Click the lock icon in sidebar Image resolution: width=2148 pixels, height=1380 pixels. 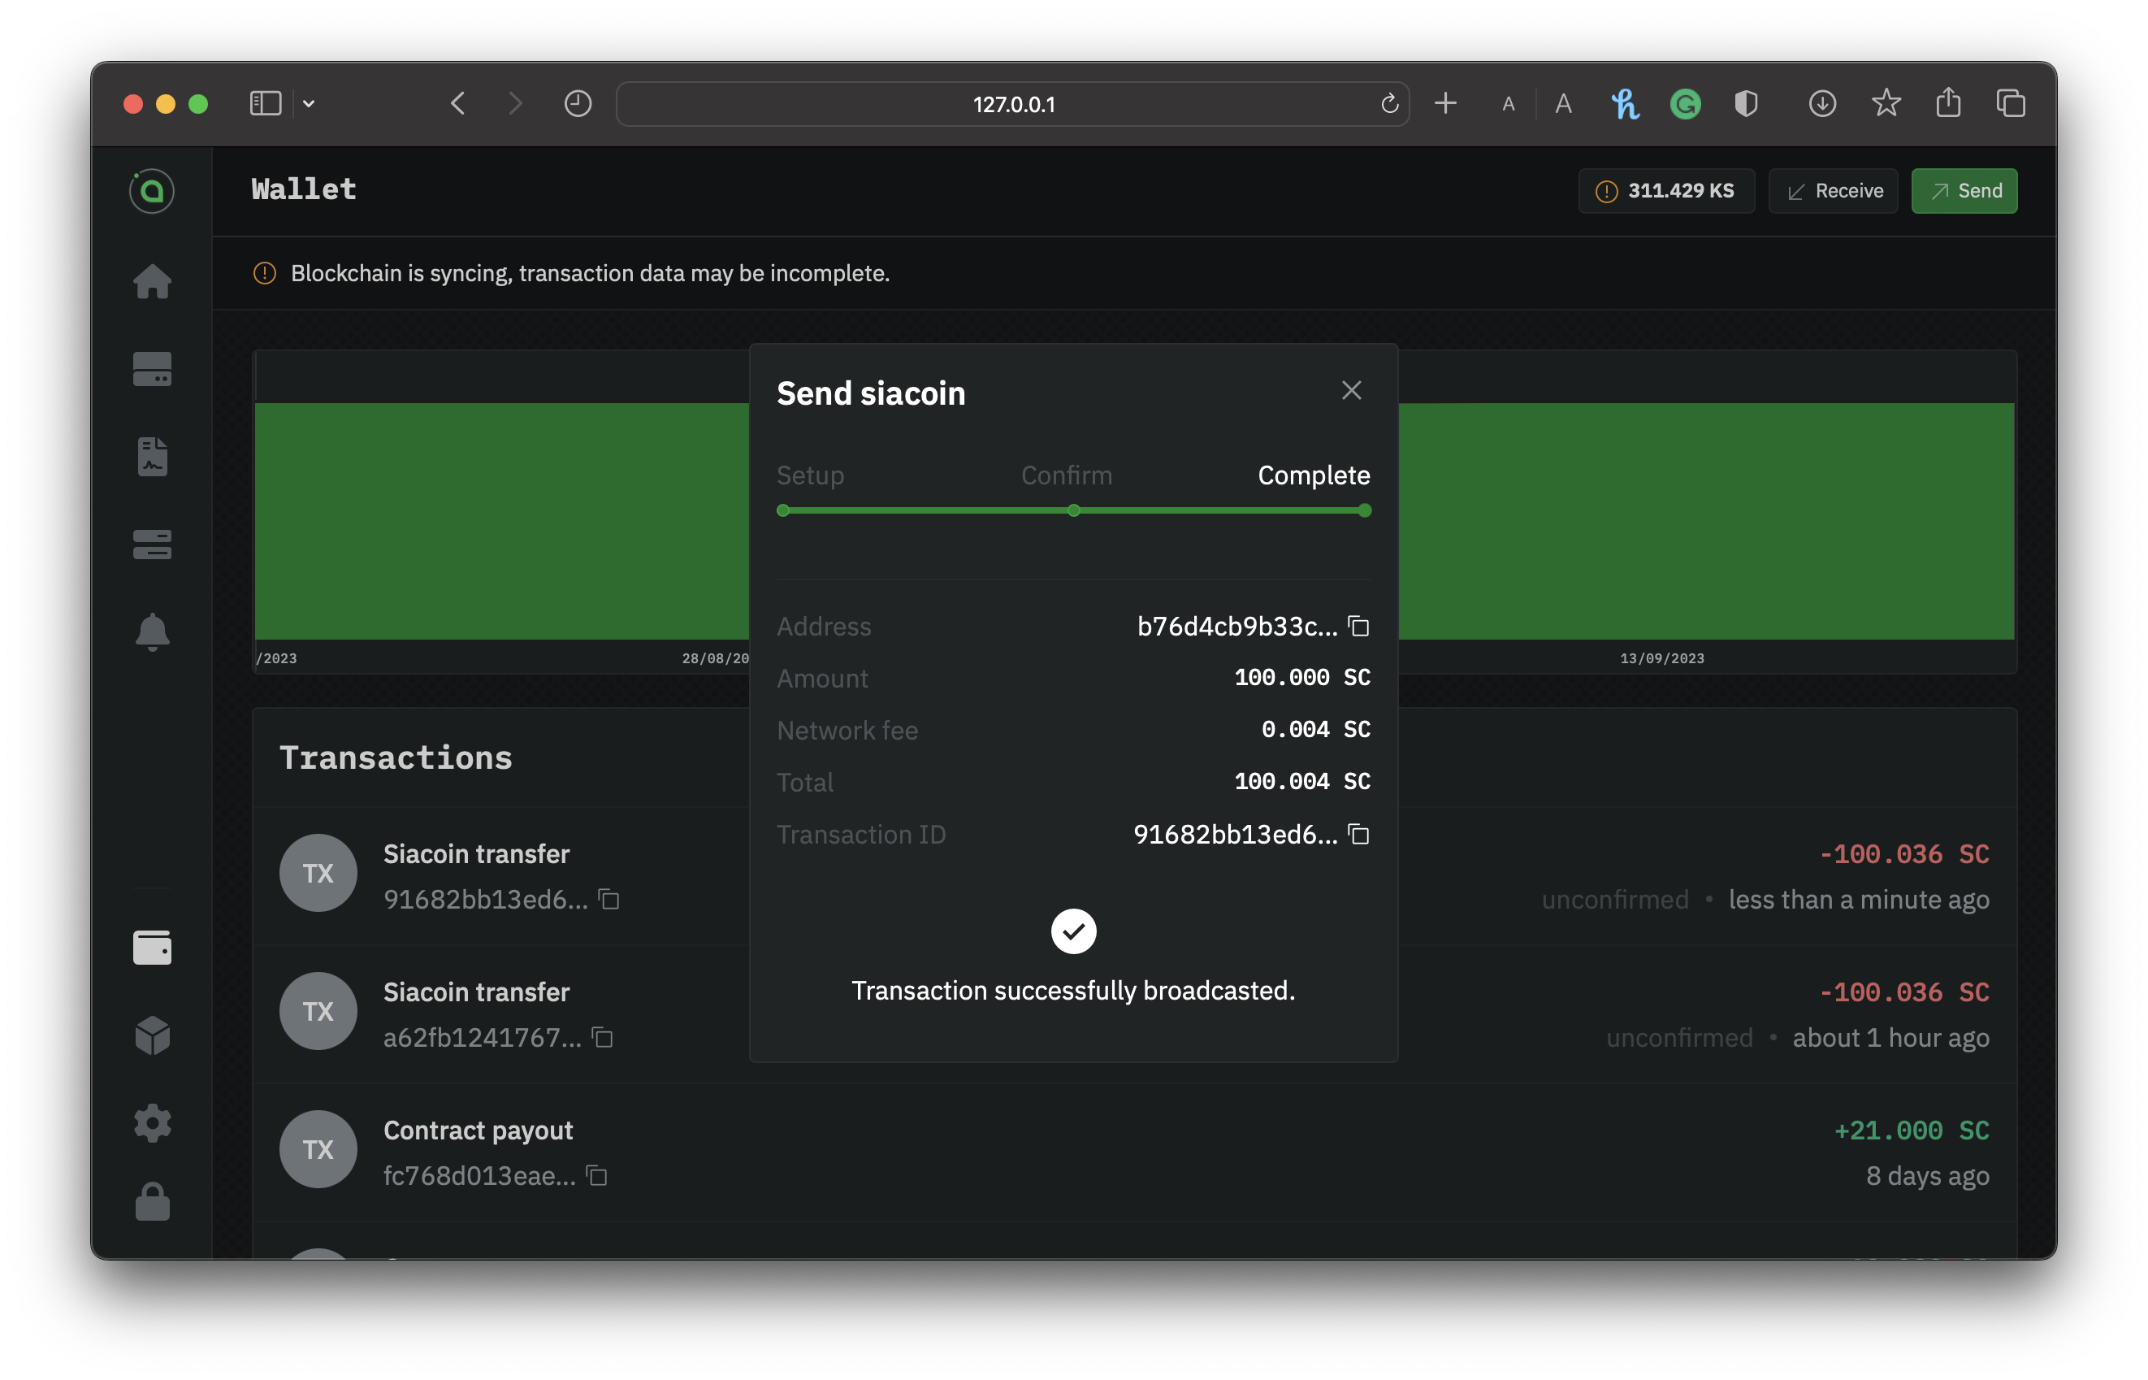point(152,1203)
